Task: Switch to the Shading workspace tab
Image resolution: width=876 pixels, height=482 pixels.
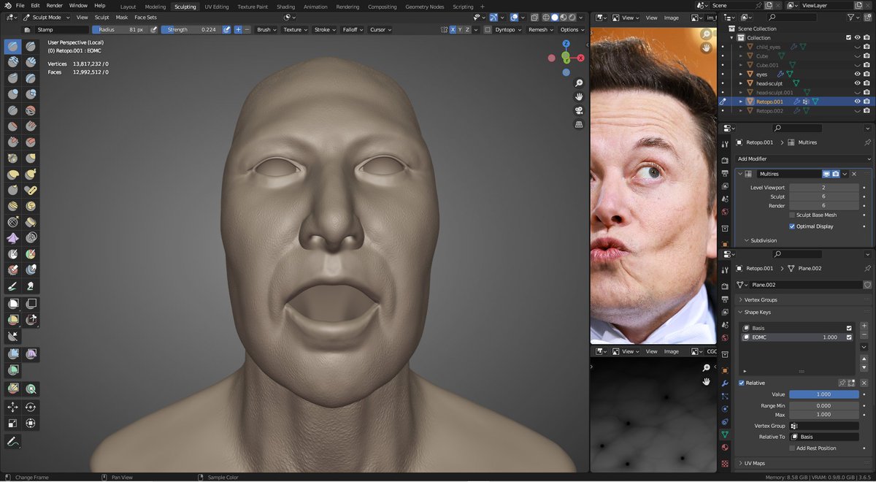Action: coord(285,7)
